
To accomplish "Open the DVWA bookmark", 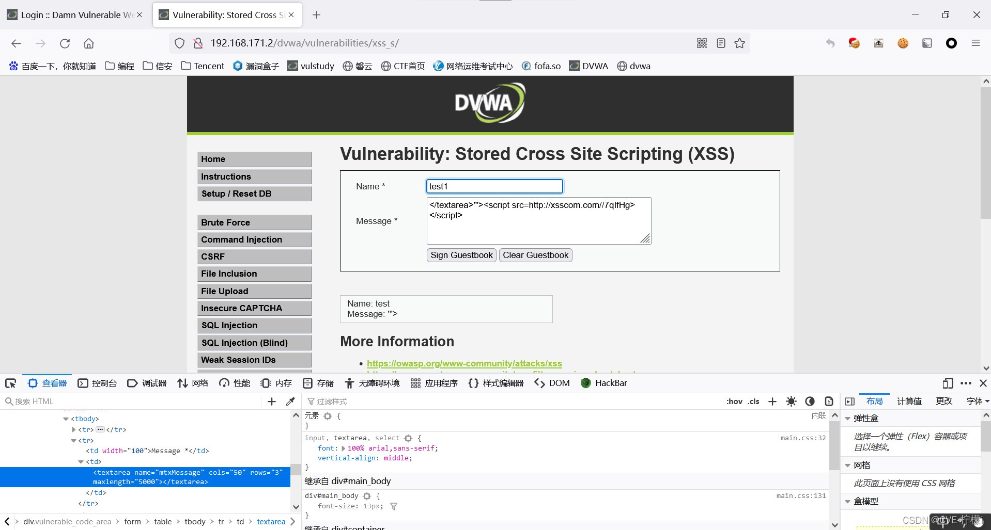I will (589, 66).
